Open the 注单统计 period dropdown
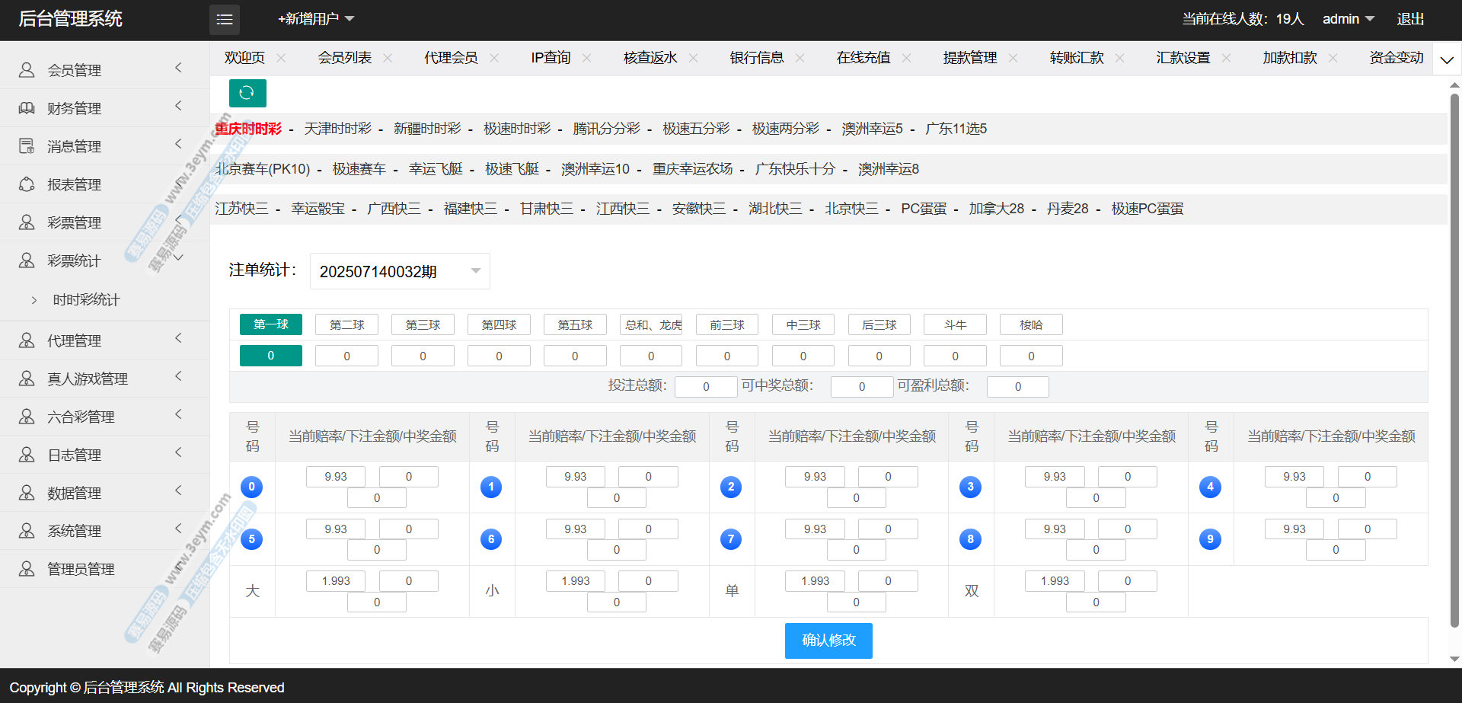1462x703 pixels. pyautogui.click(x=400, y=271)
